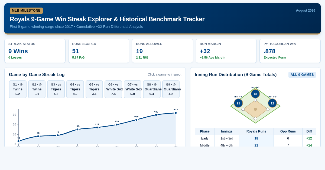Click the first base marker on diamond
Viewport: 325px width, 170px height.
pyautogui.click(x=268, y=109)
